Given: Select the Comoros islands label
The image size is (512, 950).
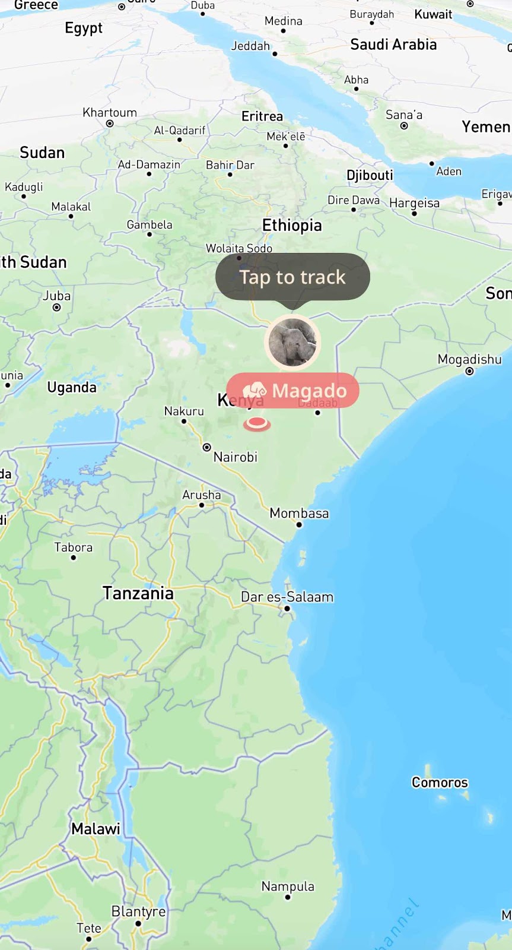Looking at the screenshot, I should (440, 783).
